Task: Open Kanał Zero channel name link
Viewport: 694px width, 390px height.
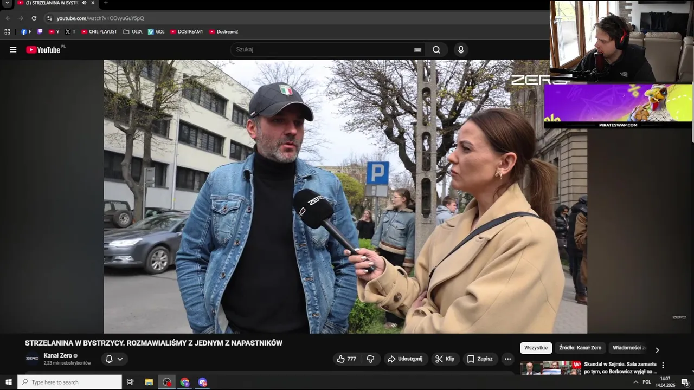Action: pos(57,355)
